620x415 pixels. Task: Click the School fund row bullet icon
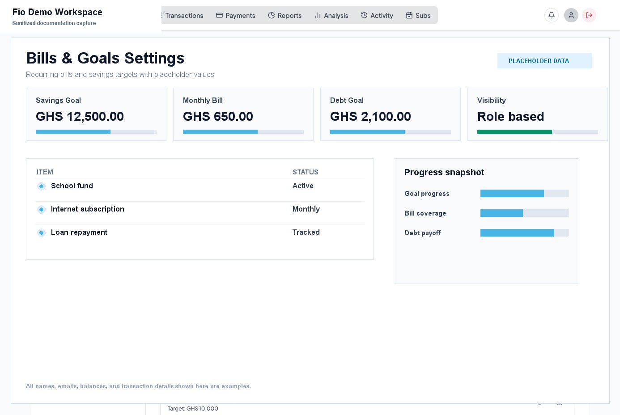point(41,186)
